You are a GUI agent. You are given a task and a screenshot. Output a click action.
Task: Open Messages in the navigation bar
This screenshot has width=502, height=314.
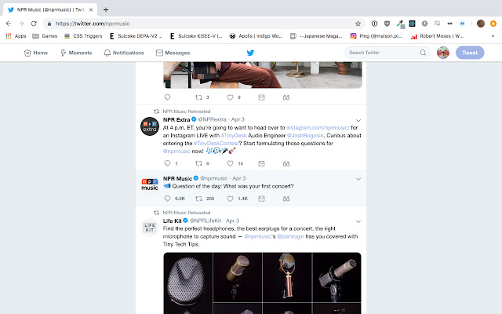[173, 53]
